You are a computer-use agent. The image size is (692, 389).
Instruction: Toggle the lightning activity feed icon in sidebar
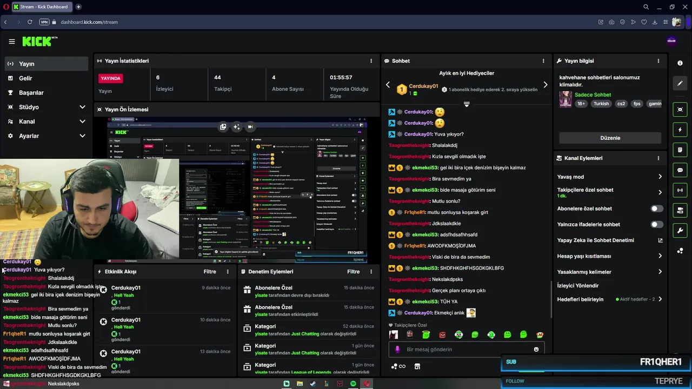tap(680, 130)
